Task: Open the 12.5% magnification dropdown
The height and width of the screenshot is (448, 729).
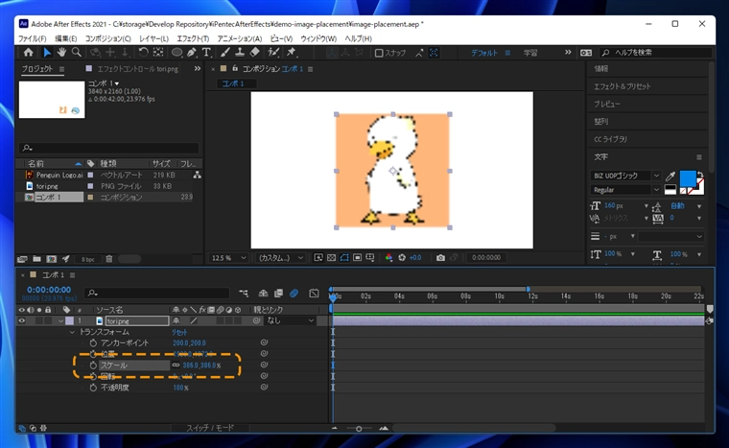Action: [235, 257]
